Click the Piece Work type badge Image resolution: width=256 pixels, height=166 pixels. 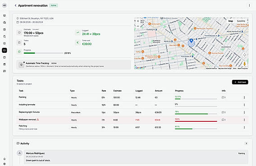[x=76, y=112]
